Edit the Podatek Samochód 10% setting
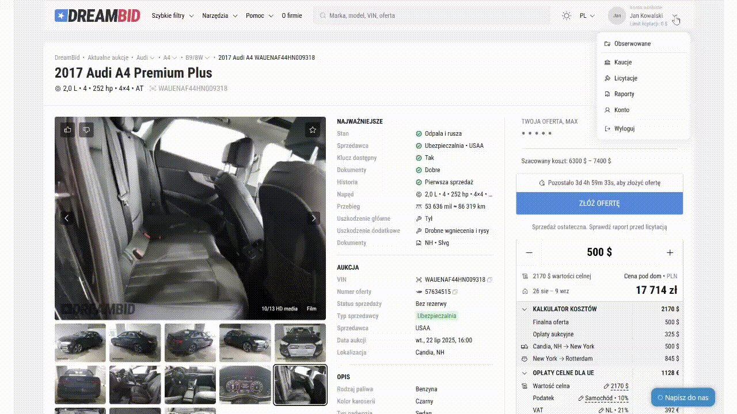 pos(603,398)
